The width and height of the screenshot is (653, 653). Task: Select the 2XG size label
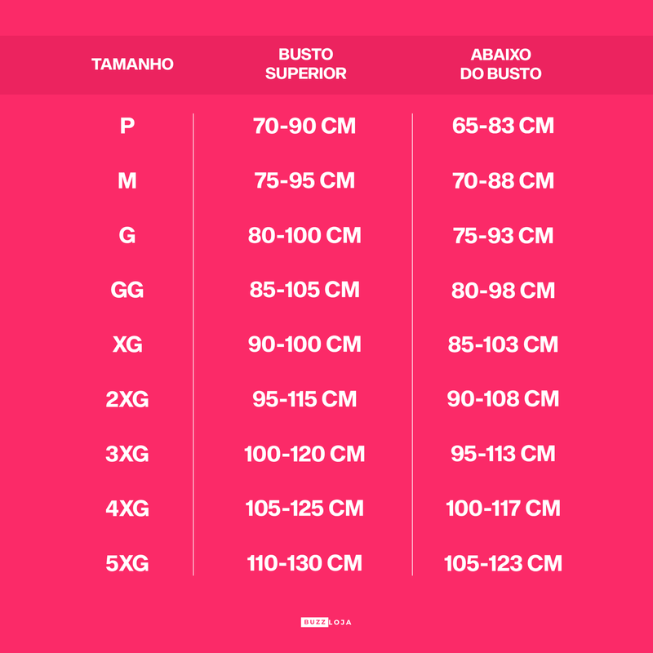(x=127, y=399)
